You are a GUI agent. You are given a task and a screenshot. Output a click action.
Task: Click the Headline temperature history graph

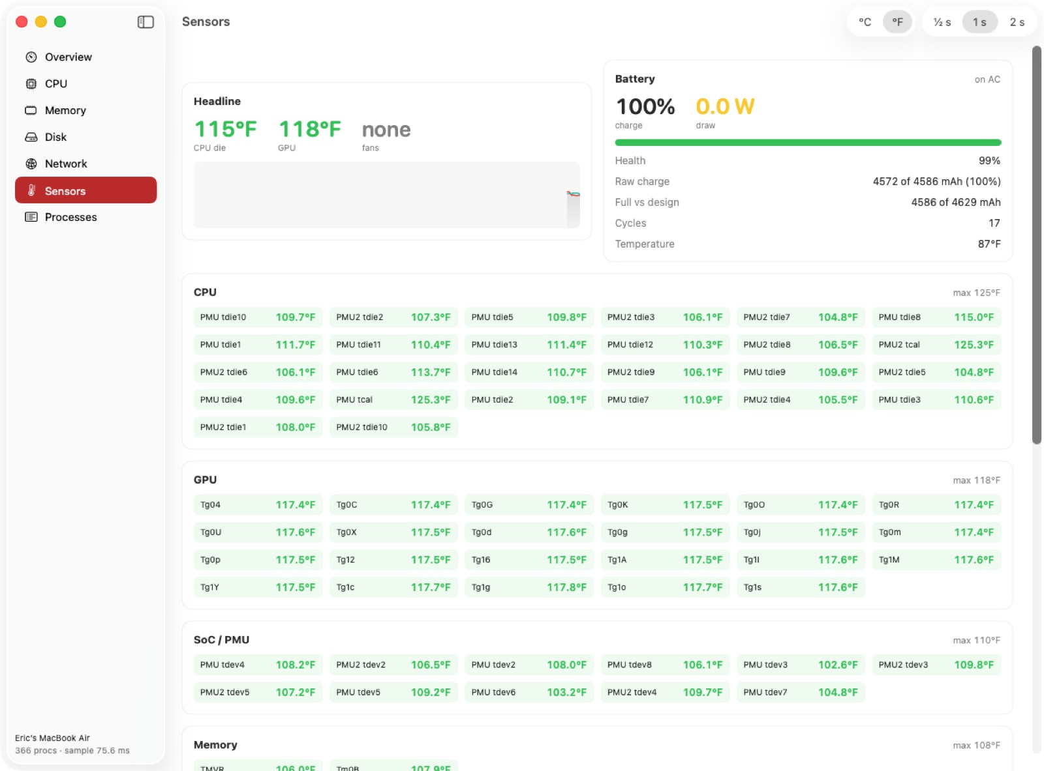coord(387,195)
